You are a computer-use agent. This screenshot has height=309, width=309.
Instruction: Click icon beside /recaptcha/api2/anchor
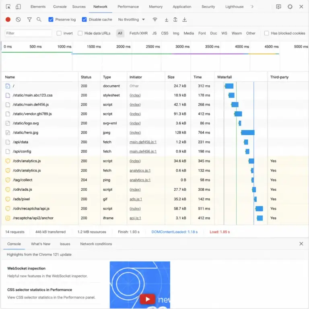pyautogui.click(x=8, y=218)
